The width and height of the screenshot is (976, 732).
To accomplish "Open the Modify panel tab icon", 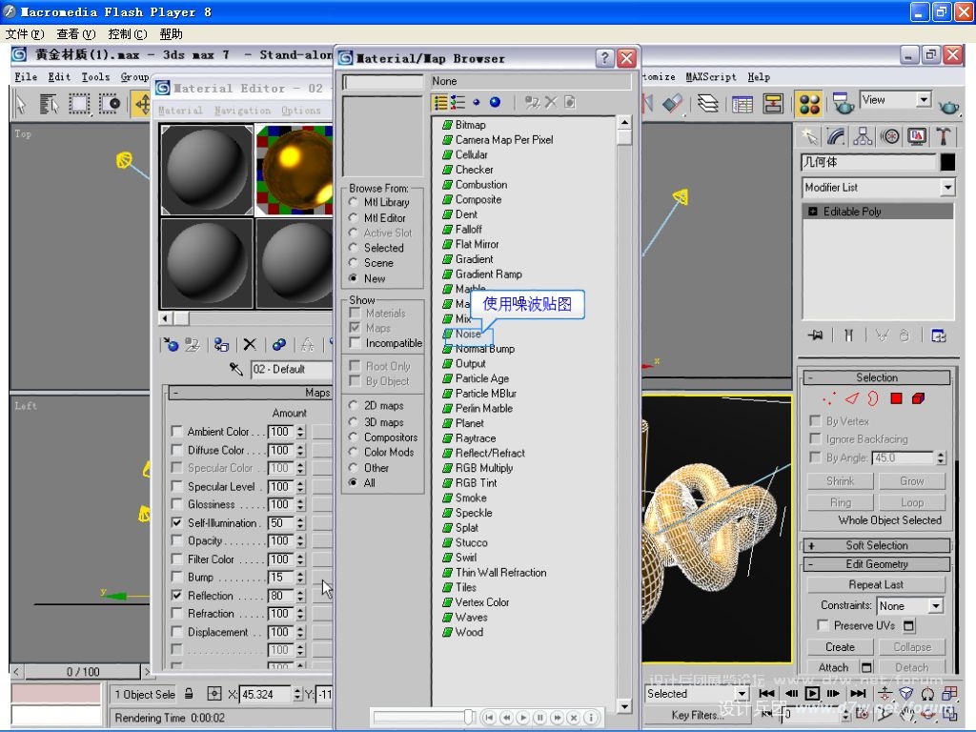I will [x=836, y=136].
